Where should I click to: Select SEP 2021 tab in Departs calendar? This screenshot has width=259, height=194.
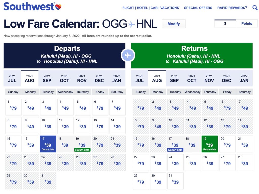47,78
